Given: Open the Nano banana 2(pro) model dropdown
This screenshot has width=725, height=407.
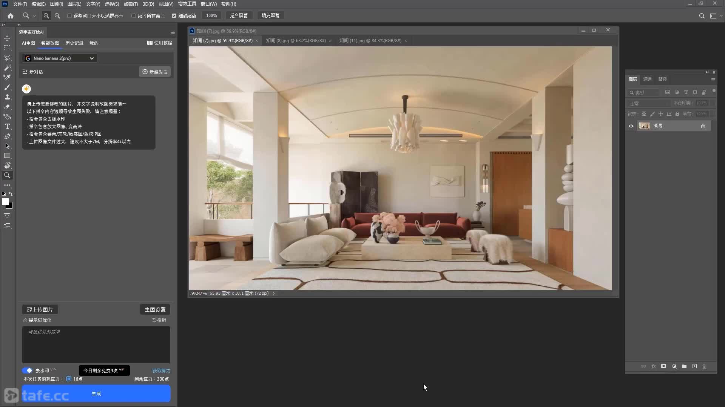Looking at the screenshot, I should point(60,58).
